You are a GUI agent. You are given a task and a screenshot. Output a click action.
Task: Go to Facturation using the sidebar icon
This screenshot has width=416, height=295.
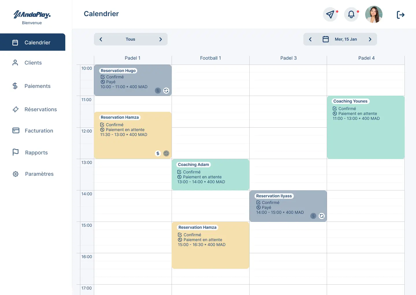coord(39,131)
